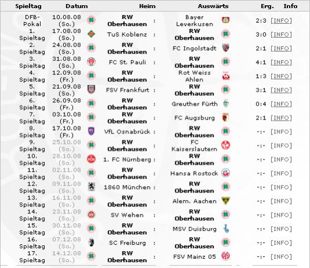Image resolution: width=310 pixels, height=268 pixels.
Task: Click the Datum column header
Action: 77,6
